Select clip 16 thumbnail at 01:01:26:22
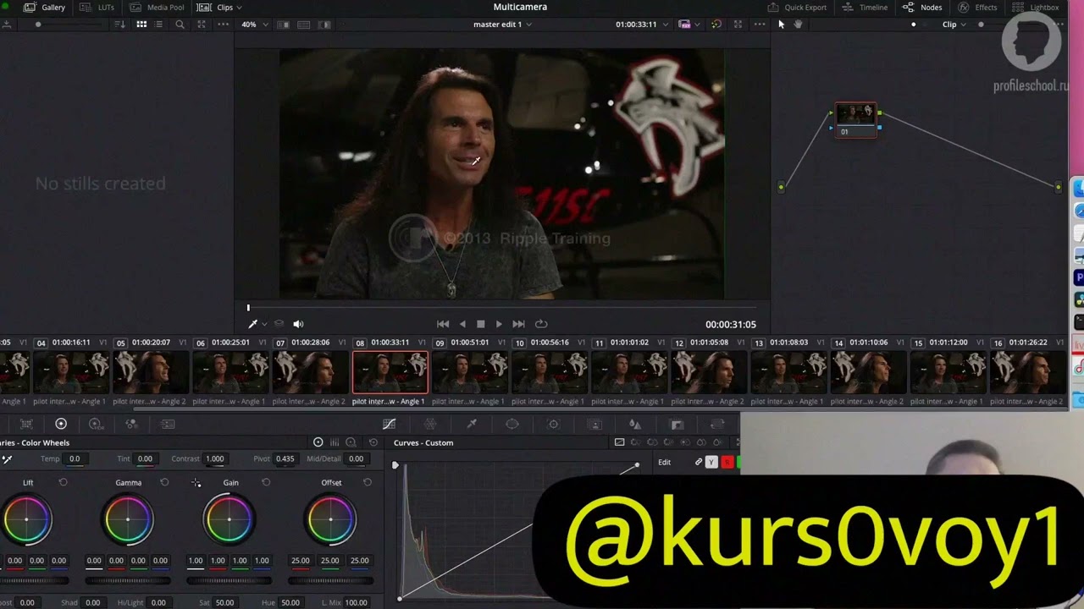 [1028, 372]
